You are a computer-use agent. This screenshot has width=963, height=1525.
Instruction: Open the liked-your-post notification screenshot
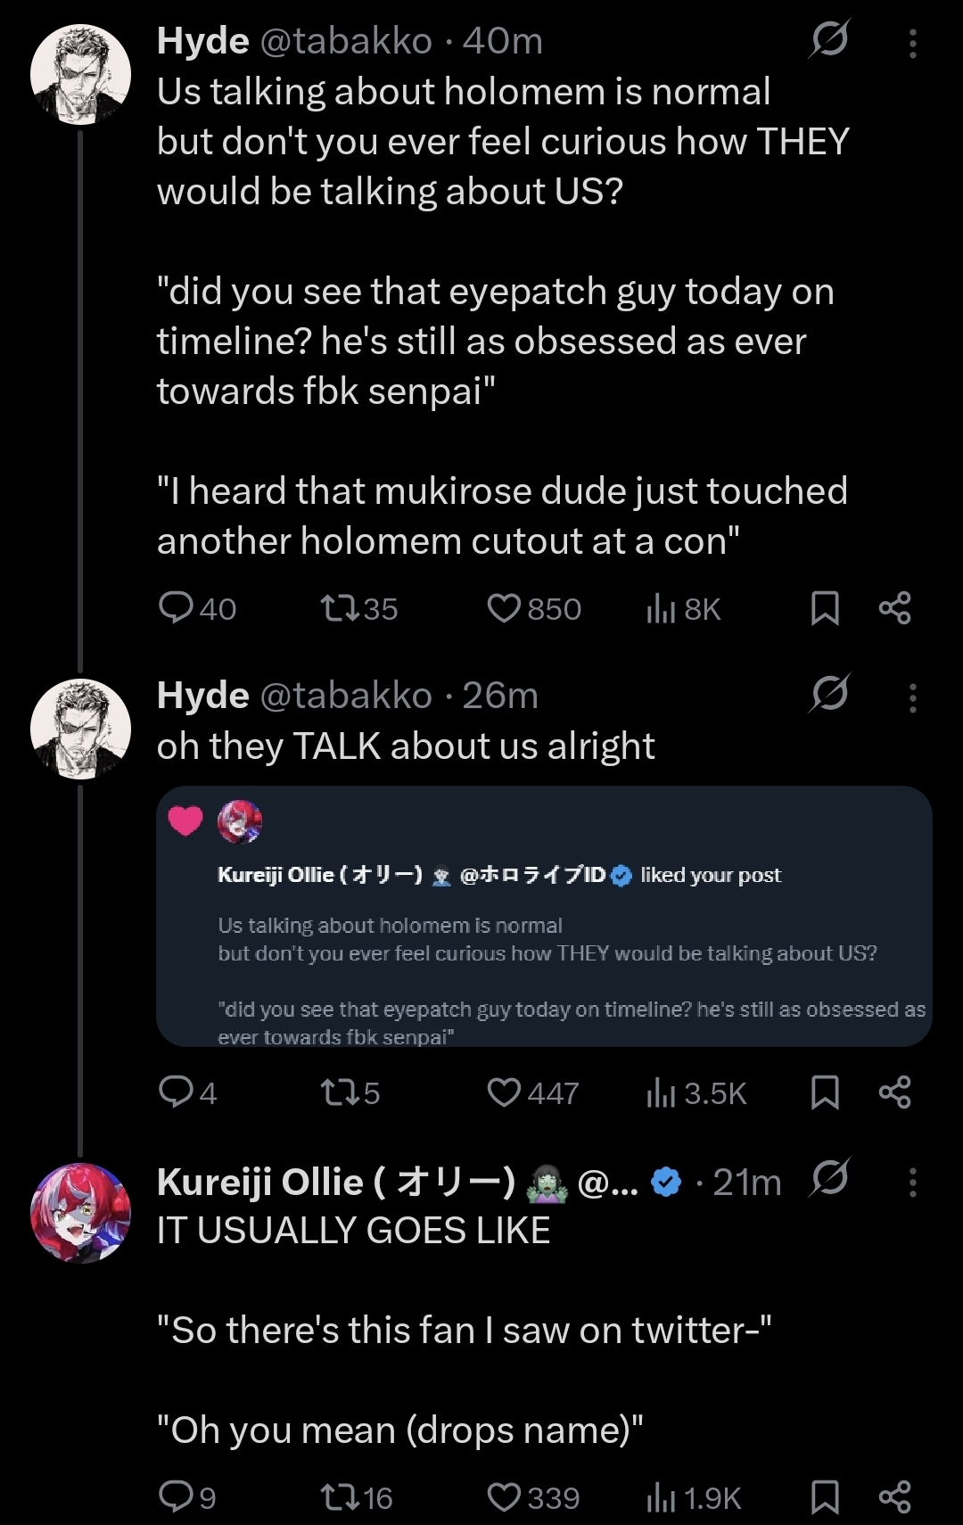click(x=544, y=916)
